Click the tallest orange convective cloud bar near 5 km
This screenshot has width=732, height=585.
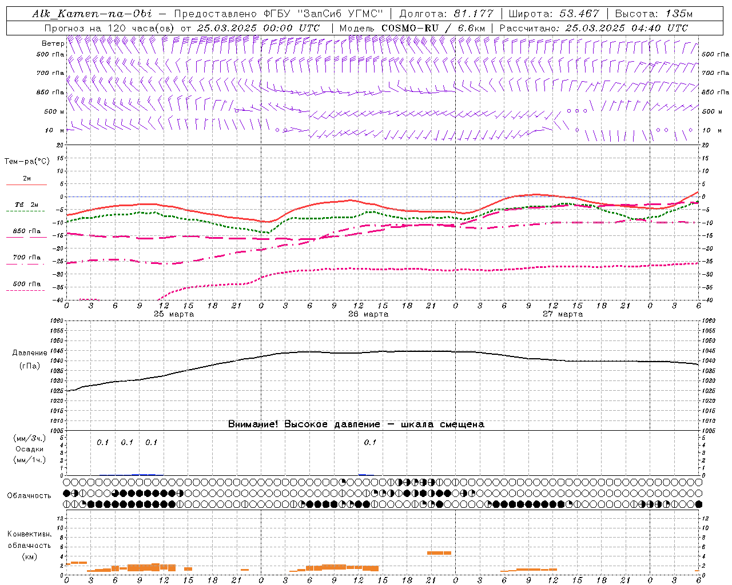pos(439,553)
